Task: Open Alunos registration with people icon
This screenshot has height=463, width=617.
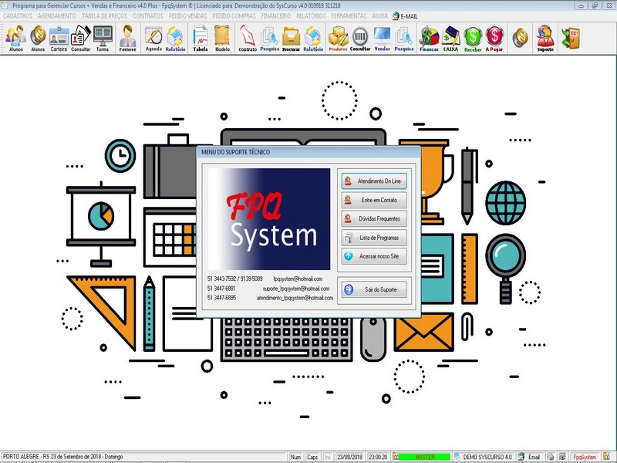Action: [x=15, y=38]
